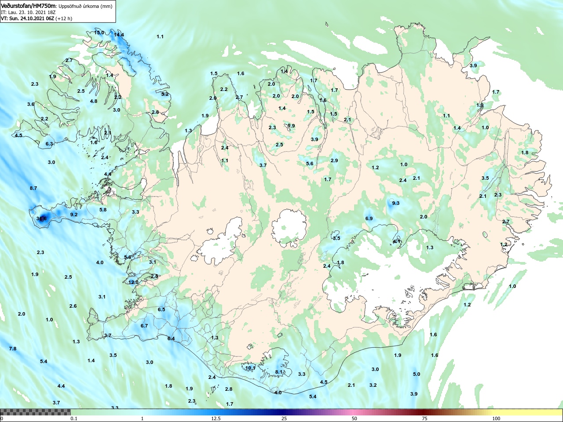Click the precipitation value '3.2'

tap(373, 385)
